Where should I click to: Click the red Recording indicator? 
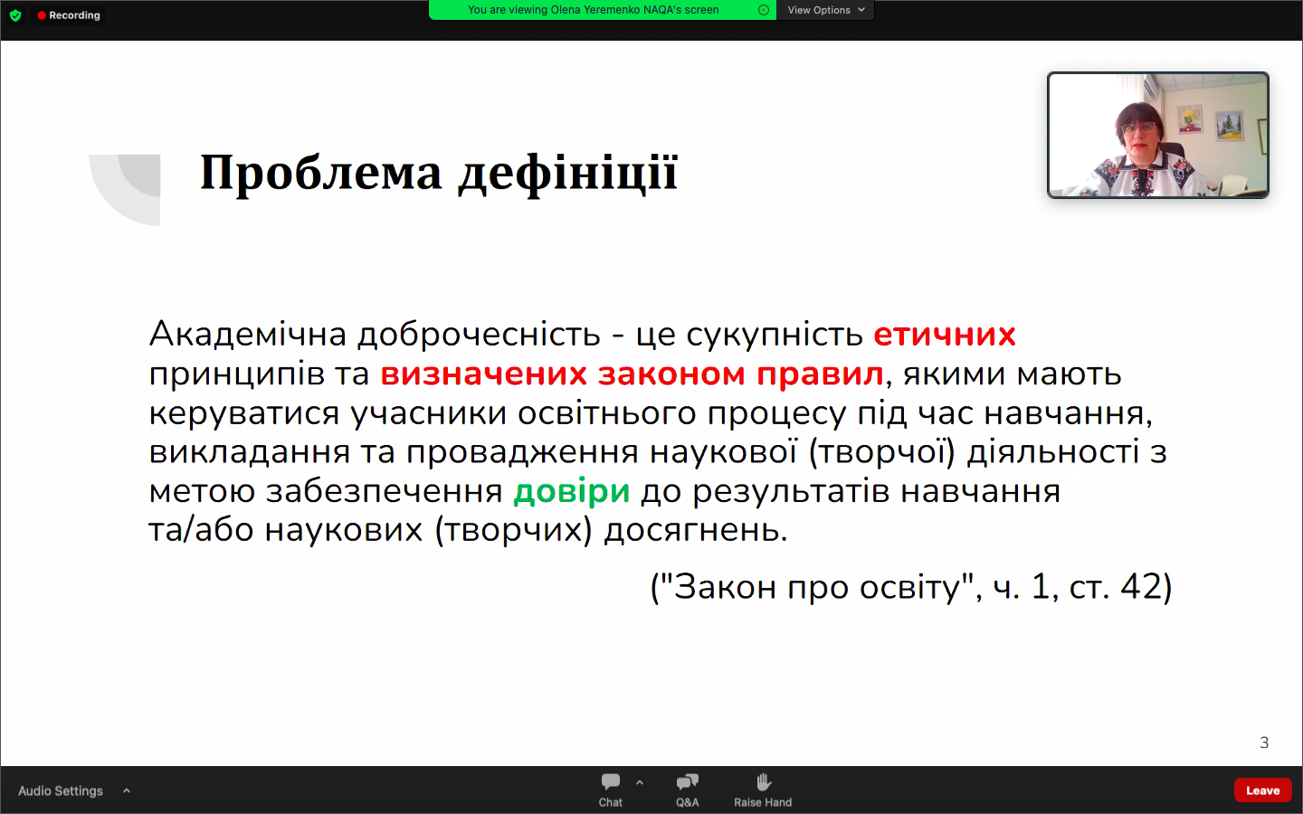click(x=69, y=15)
